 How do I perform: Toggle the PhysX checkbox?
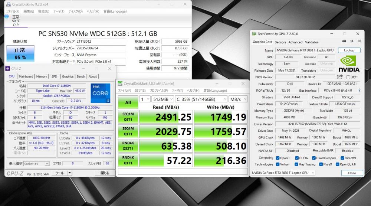[321, 164]
